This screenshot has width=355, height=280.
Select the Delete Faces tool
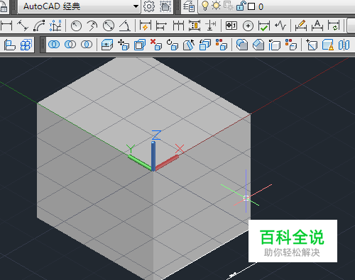click(156, 45)
